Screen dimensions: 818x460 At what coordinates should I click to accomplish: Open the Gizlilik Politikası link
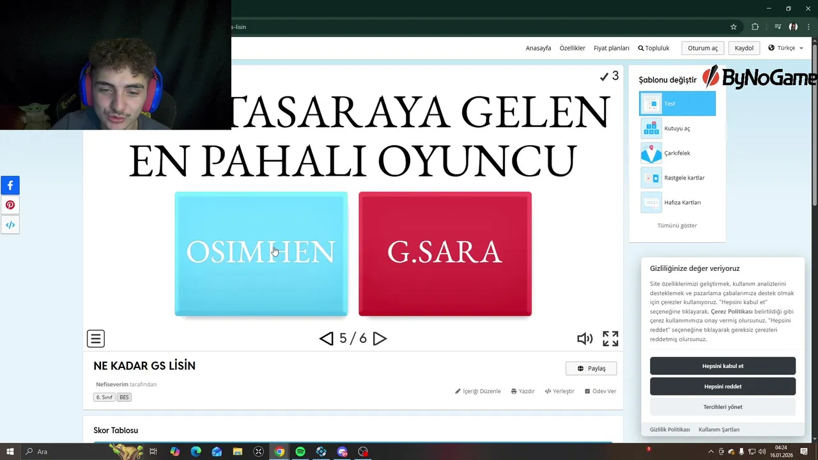(x=670, y=429)
